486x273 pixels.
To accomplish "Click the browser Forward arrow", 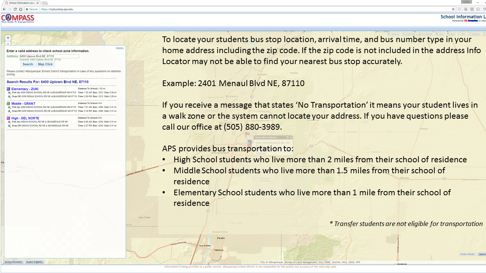I will (9, 9).
